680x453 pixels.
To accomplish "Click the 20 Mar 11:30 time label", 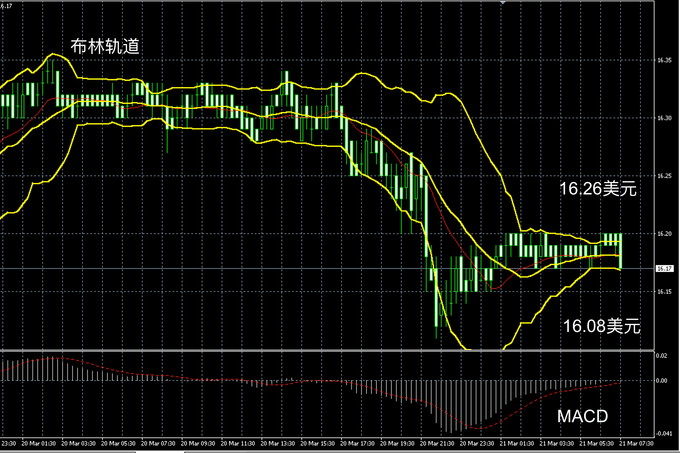I will click(x=238, y=443).
